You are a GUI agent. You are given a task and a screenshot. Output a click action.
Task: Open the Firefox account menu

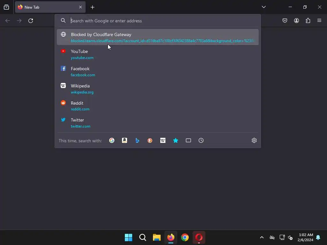(x=296, y=20)
